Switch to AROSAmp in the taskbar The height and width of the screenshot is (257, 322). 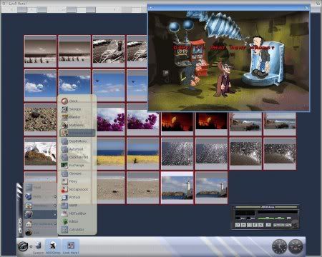point(53,247)
